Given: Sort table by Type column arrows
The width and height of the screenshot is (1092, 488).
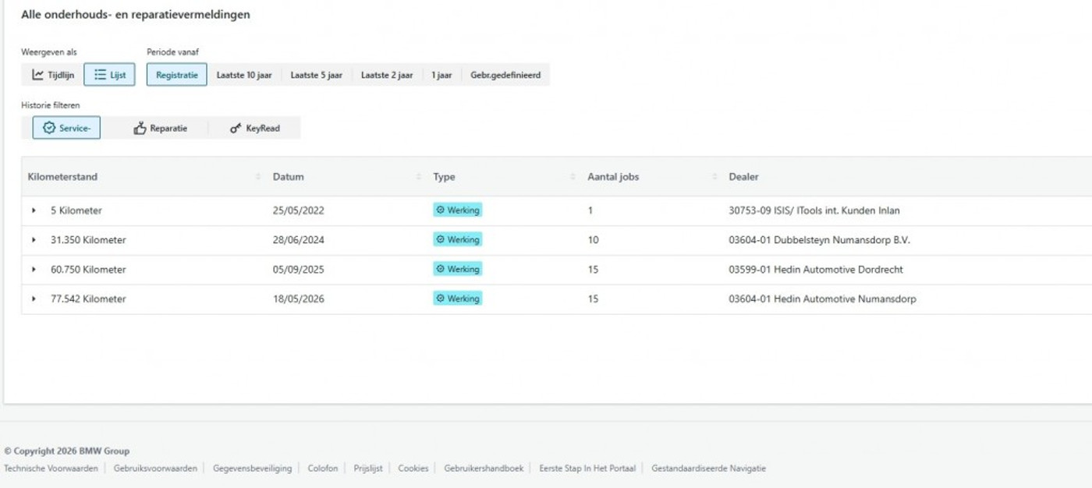Looking at the screenshot, I should point(573,177).
